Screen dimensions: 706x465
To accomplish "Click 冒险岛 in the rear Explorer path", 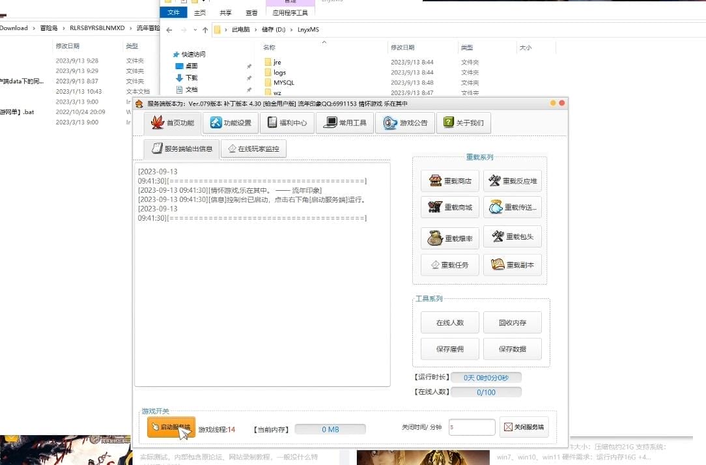I will pyautogui.click(x=49, y=28).
